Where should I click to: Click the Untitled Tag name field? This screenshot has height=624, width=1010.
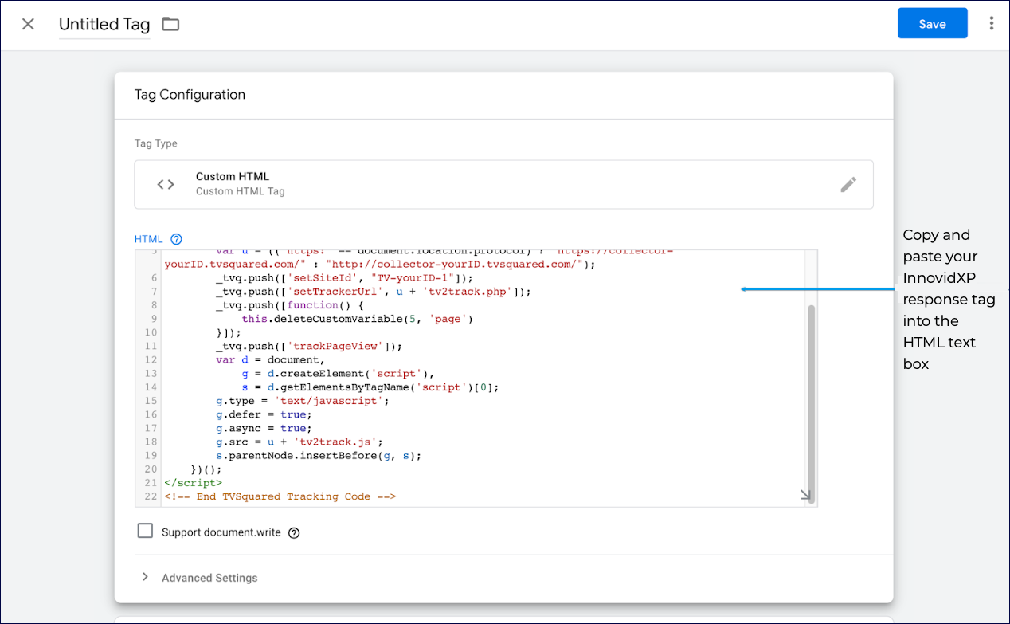point(104,25)
